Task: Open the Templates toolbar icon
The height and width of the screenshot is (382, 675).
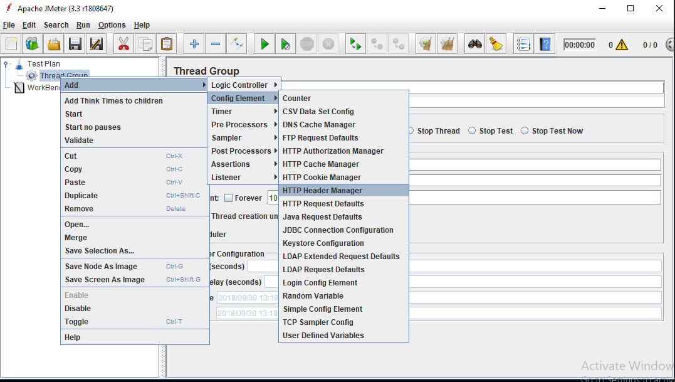Action: [x=31, y=43]
